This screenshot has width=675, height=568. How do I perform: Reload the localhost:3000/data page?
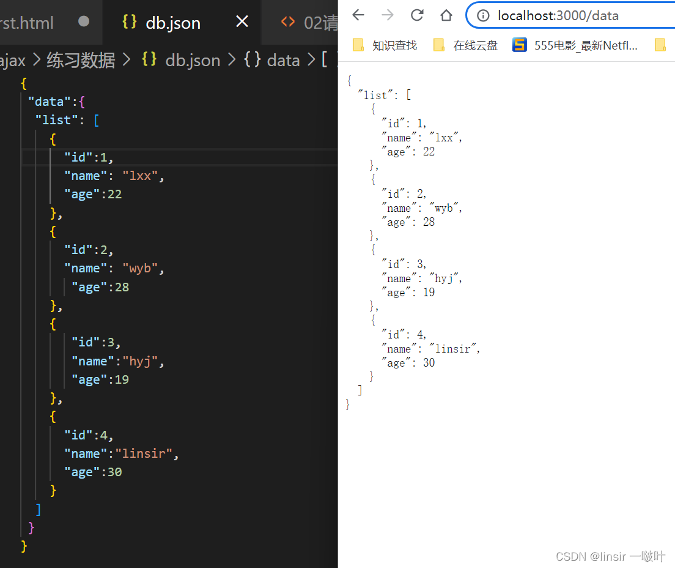[x=417, y=15]
